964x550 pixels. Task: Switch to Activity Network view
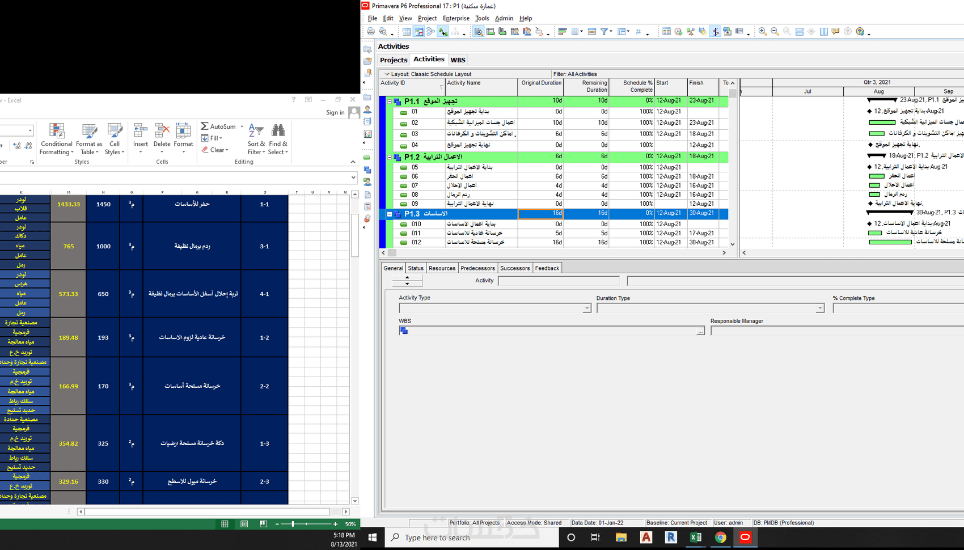tap(431, 32)
